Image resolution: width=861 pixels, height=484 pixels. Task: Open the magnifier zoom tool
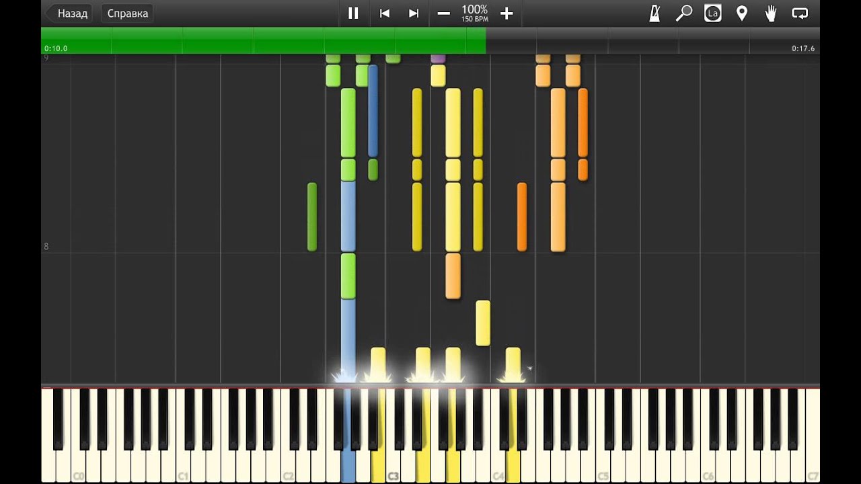click(684, 13)
